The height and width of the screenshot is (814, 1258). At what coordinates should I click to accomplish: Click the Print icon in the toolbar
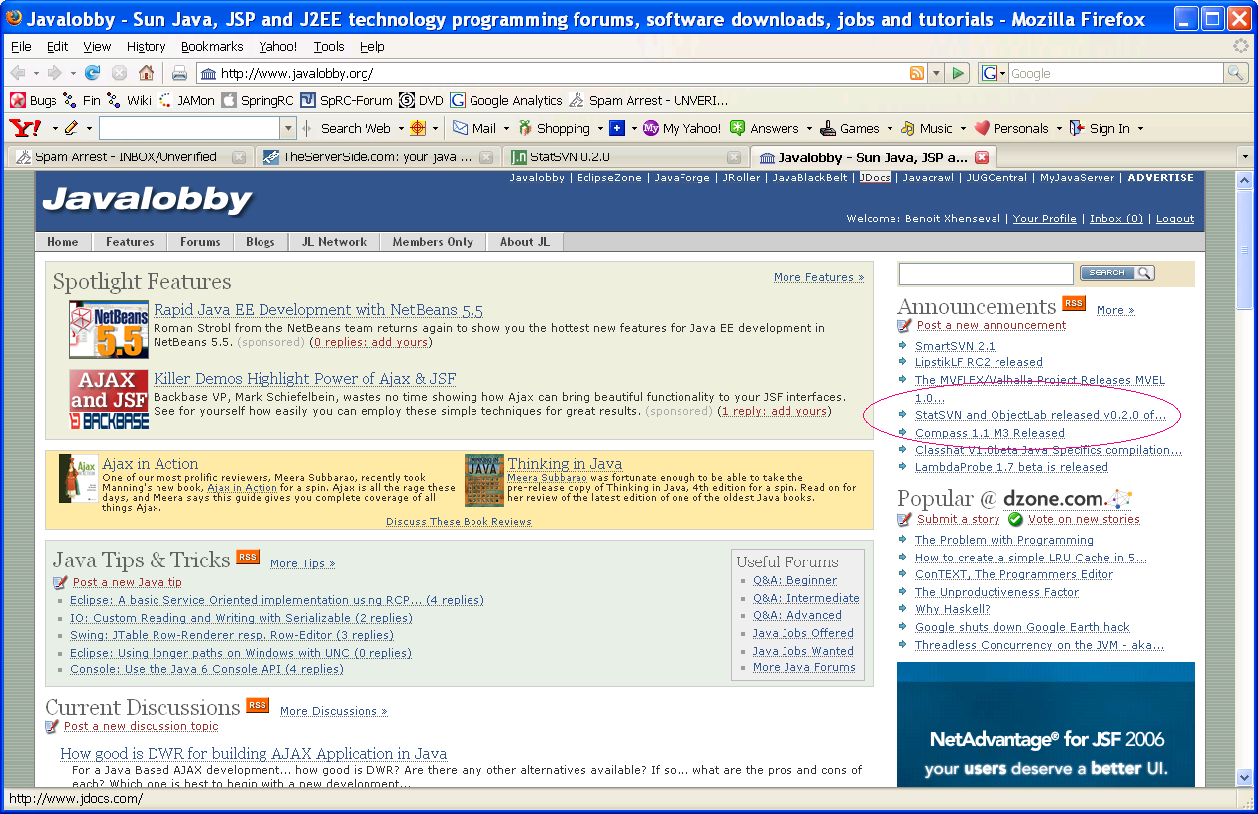[179, 73]
